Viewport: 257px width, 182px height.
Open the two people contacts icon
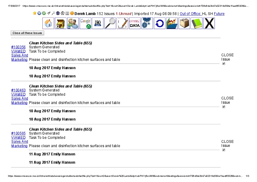(73, 23)
